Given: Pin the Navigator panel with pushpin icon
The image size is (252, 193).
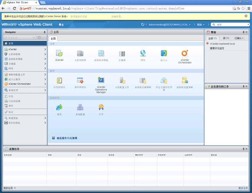Looking at the screenshot, I should tap(44, 32).
